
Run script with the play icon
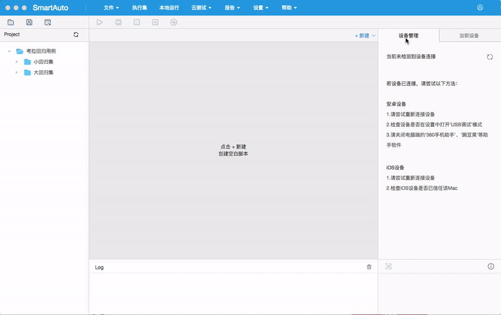click(x=100, y=22)
